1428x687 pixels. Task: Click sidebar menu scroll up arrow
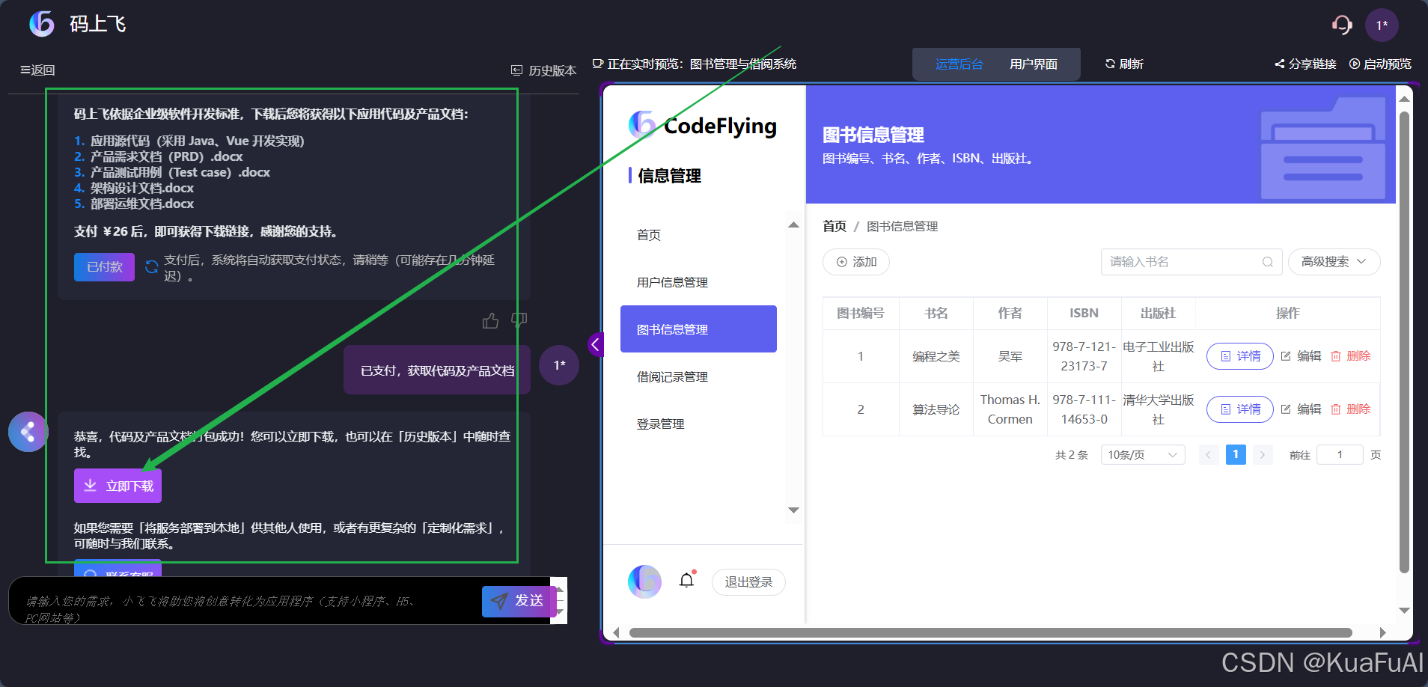click(793, 225)
